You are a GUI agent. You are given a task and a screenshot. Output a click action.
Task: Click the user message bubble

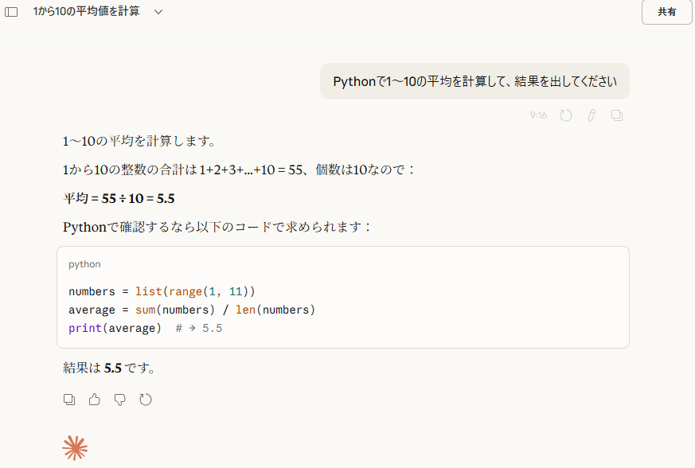pos(474,81)
